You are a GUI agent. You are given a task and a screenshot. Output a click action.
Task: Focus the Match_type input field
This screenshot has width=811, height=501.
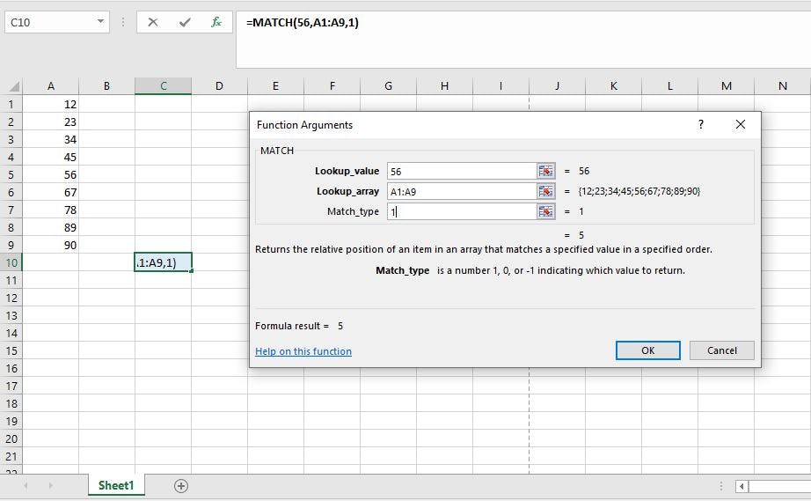tap(462, 211)
